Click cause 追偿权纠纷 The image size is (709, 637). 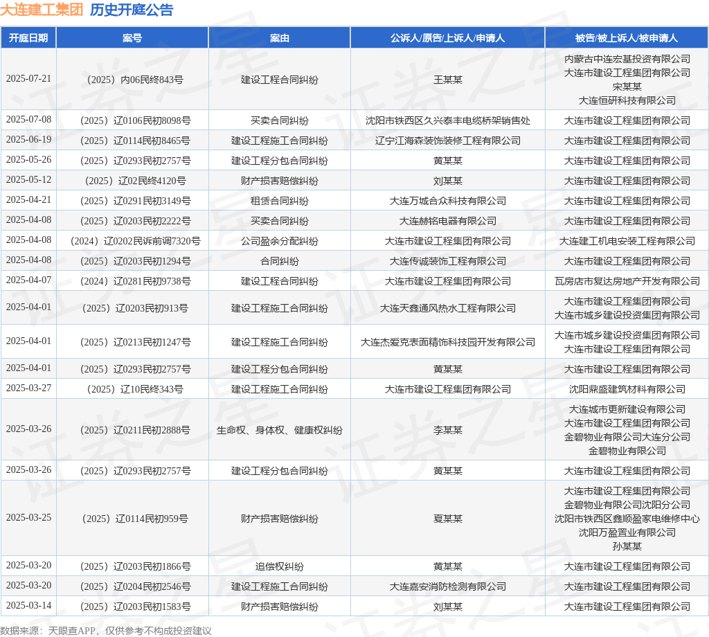[280, 566]
